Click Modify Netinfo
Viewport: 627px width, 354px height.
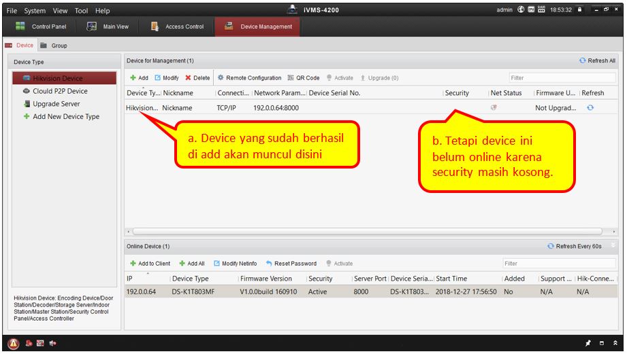(235, 264)
